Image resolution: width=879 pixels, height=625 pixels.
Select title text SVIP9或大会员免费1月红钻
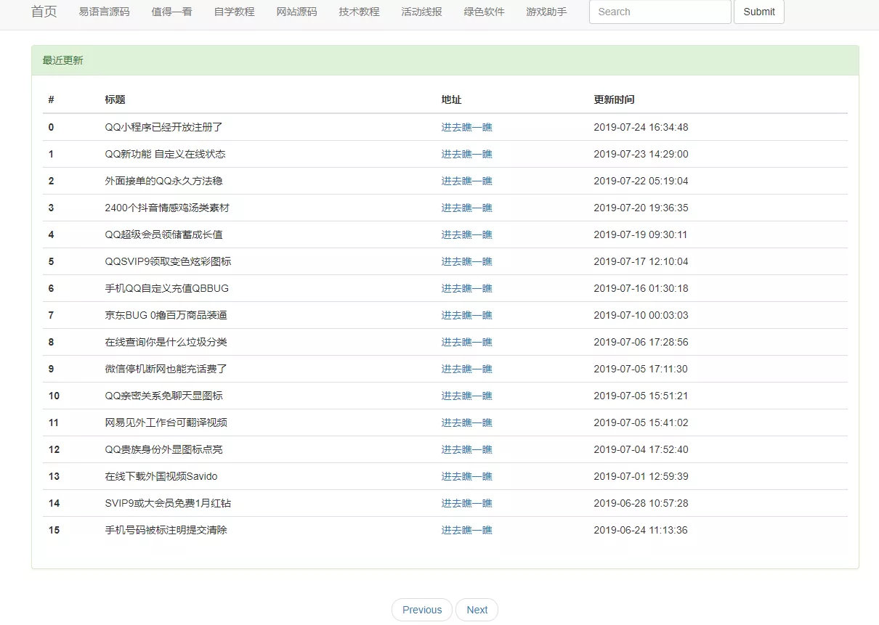coord(168,503)
